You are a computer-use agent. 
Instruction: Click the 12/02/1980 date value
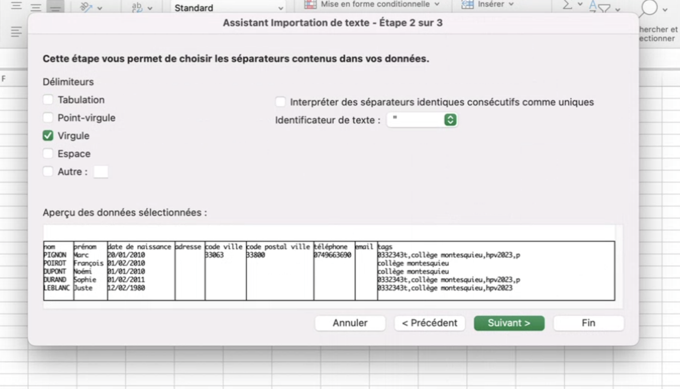126,288
